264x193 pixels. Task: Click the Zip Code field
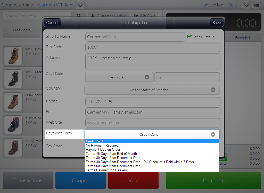(153, 47)
